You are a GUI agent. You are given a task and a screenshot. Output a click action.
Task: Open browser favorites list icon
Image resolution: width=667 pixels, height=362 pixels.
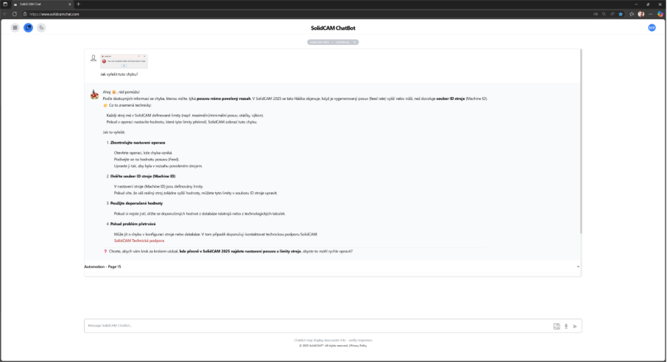click(x=632, y=14)
